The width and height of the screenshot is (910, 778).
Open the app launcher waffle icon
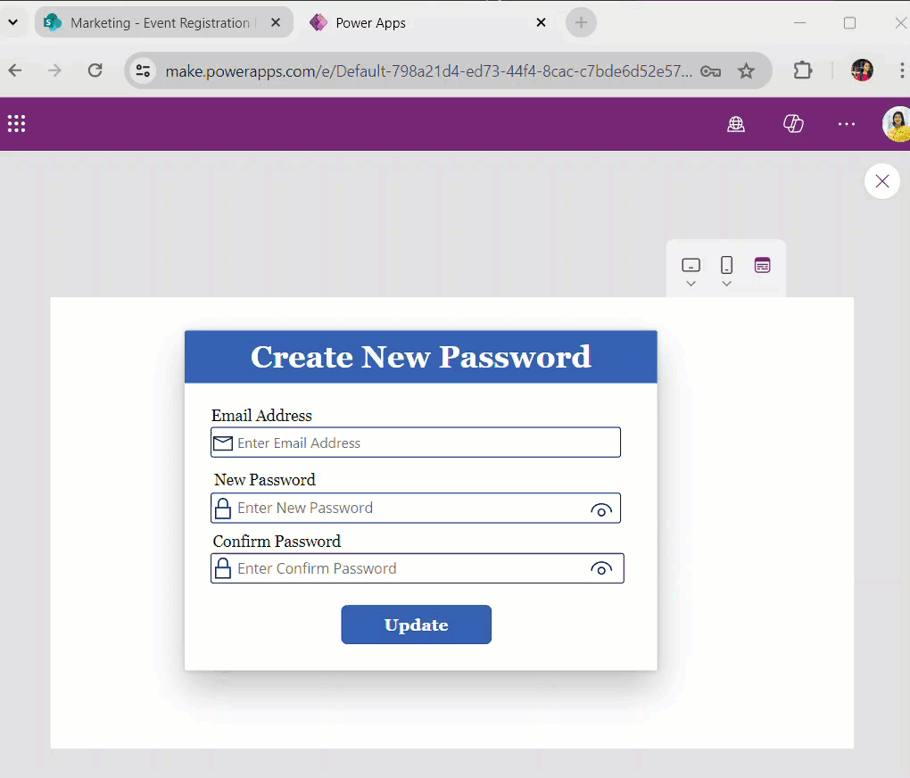16,124
